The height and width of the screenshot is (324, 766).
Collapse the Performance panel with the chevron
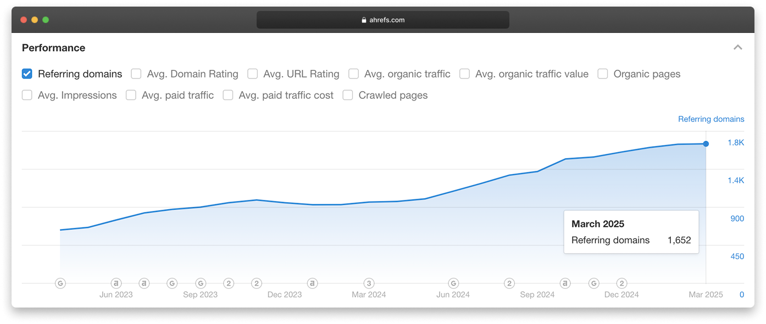[737, 48]
